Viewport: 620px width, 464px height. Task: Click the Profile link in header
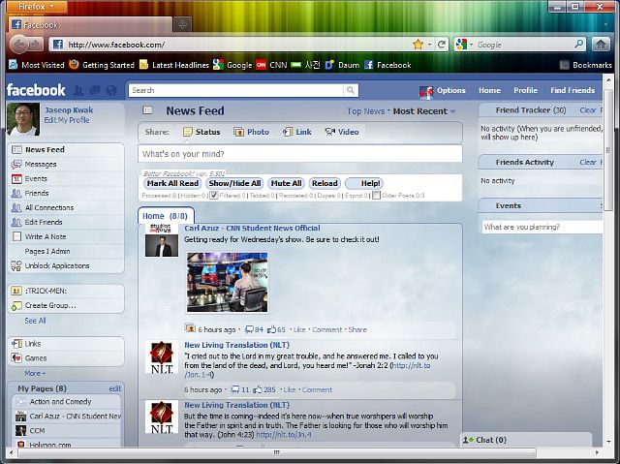tap(525, 90)
